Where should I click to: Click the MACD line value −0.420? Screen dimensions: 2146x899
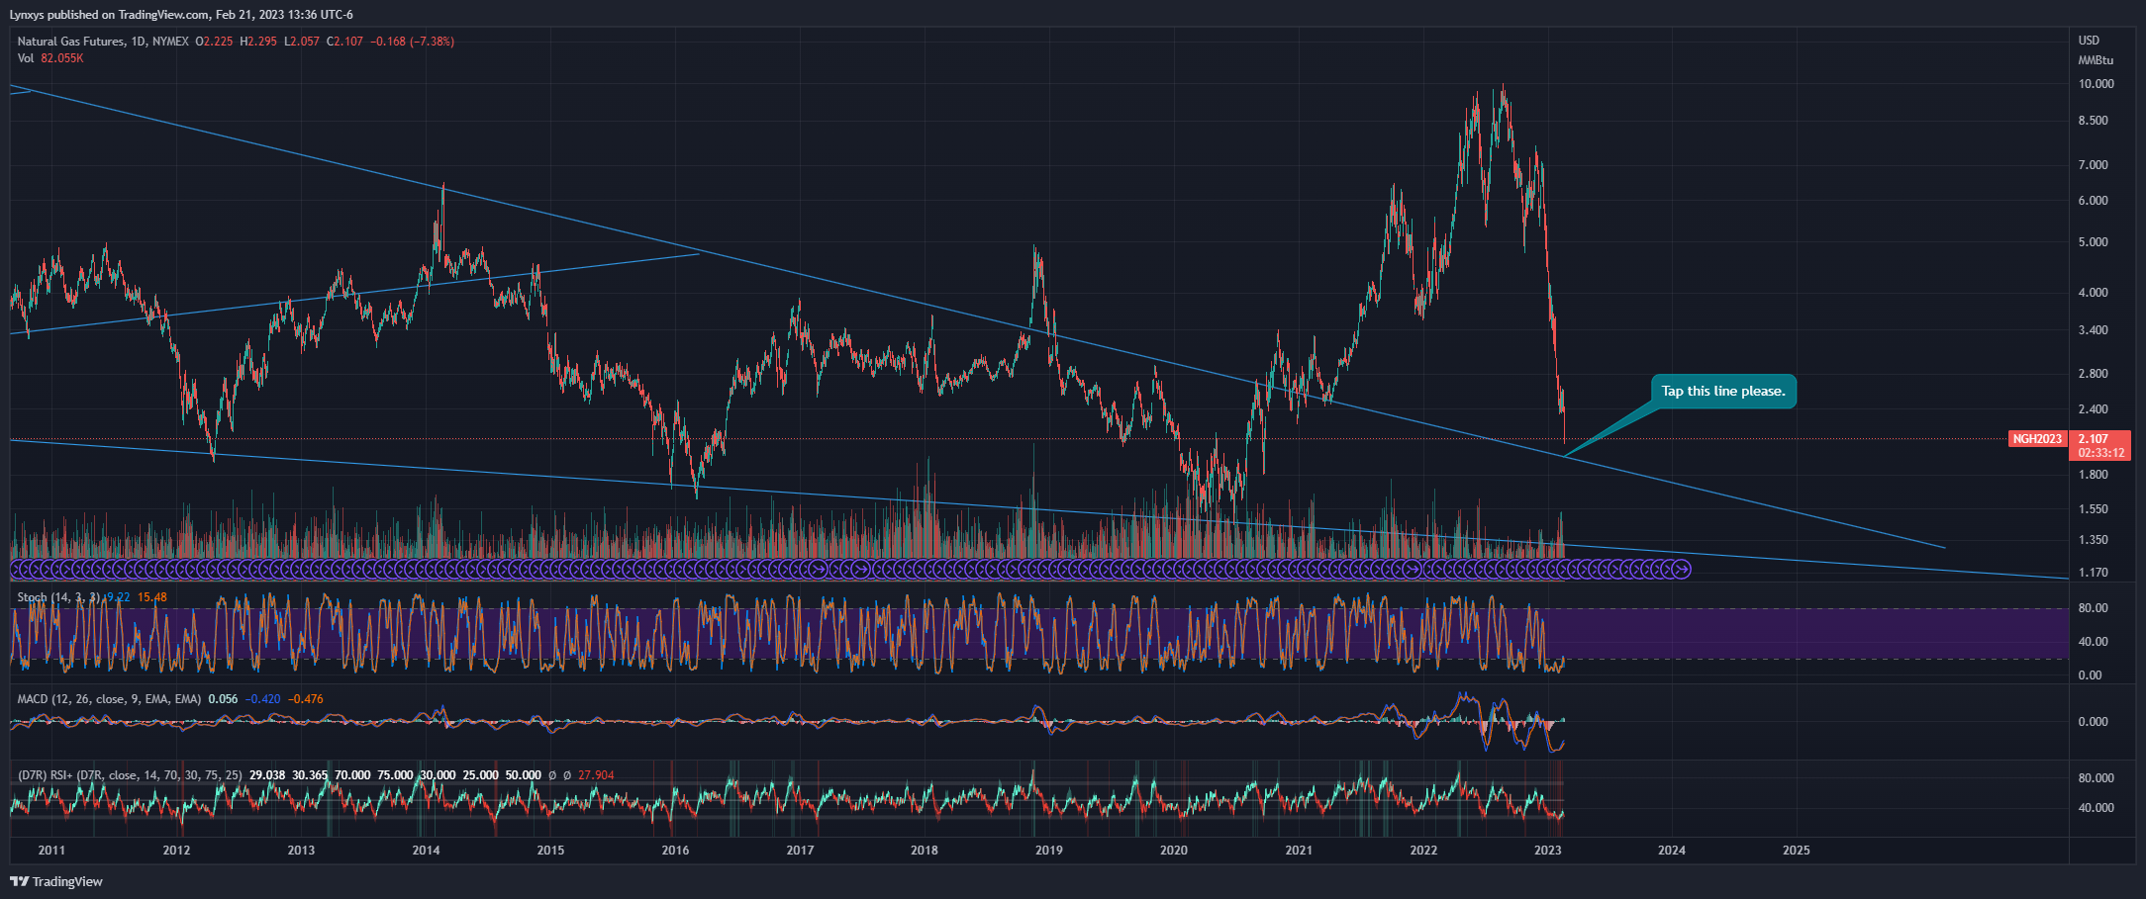[x=263, y=699]
